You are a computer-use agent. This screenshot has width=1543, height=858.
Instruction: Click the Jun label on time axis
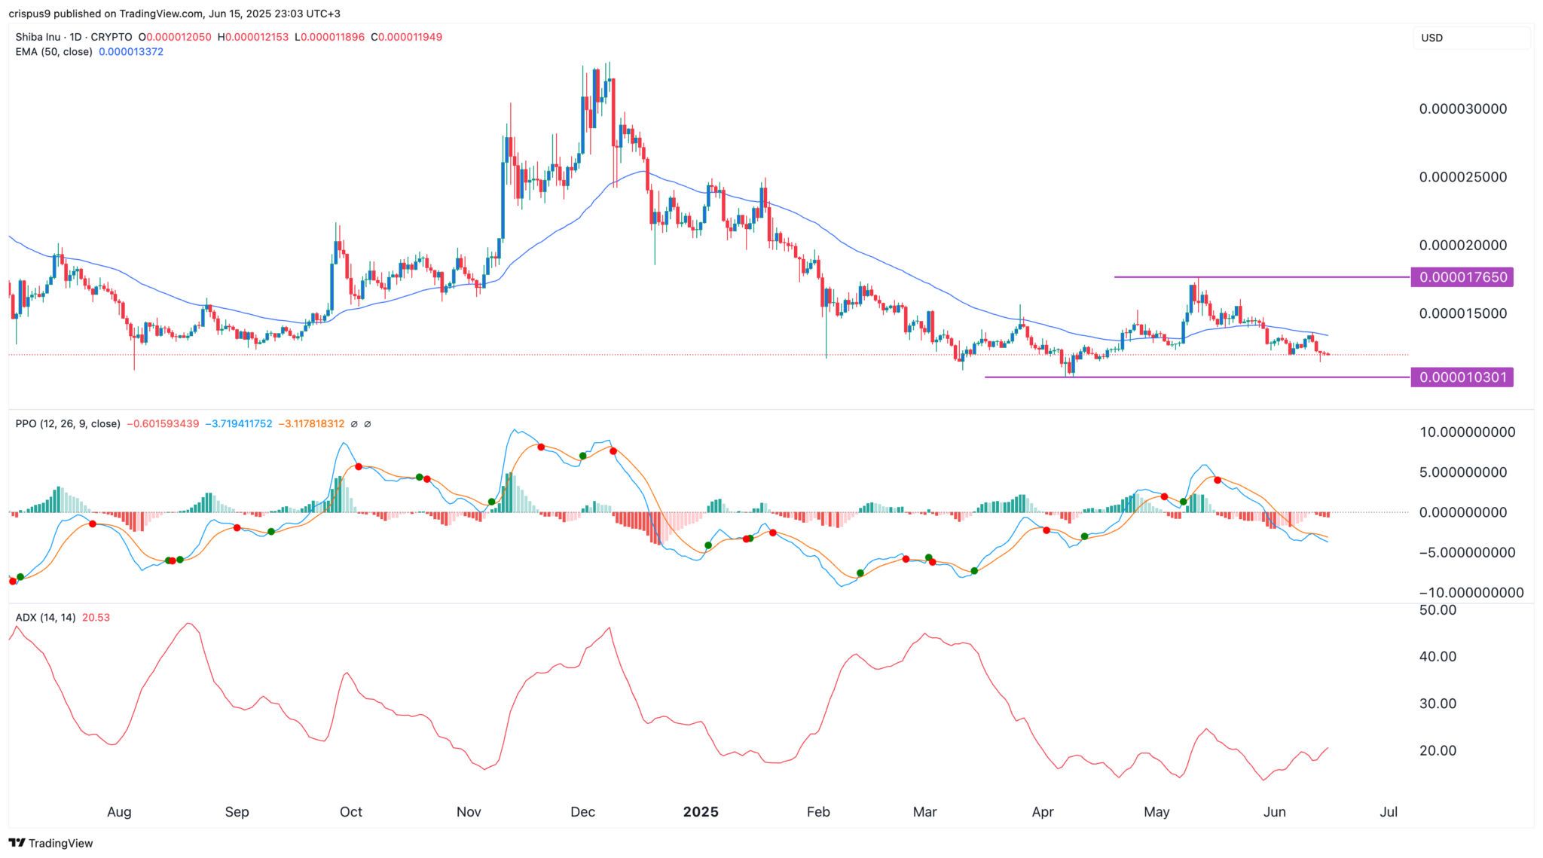pyautogui.click(x=1274, y=811)
